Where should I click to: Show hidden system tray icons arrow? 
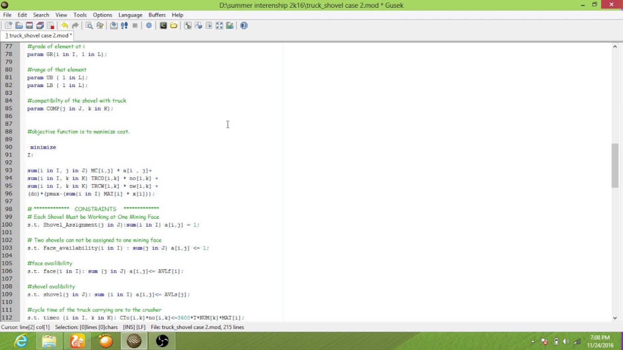[533, 342]
